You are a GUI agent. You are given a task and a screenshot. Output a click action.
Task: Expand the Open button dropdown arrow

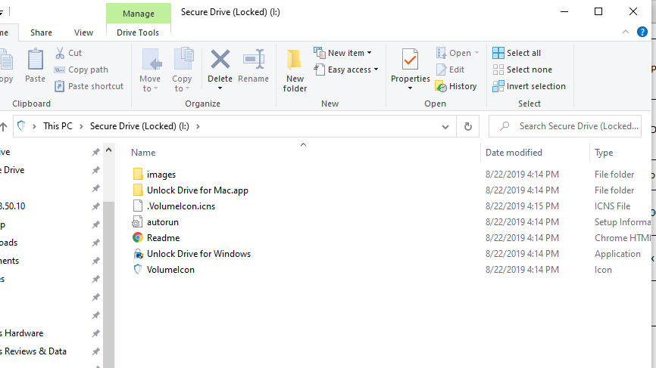476,53
